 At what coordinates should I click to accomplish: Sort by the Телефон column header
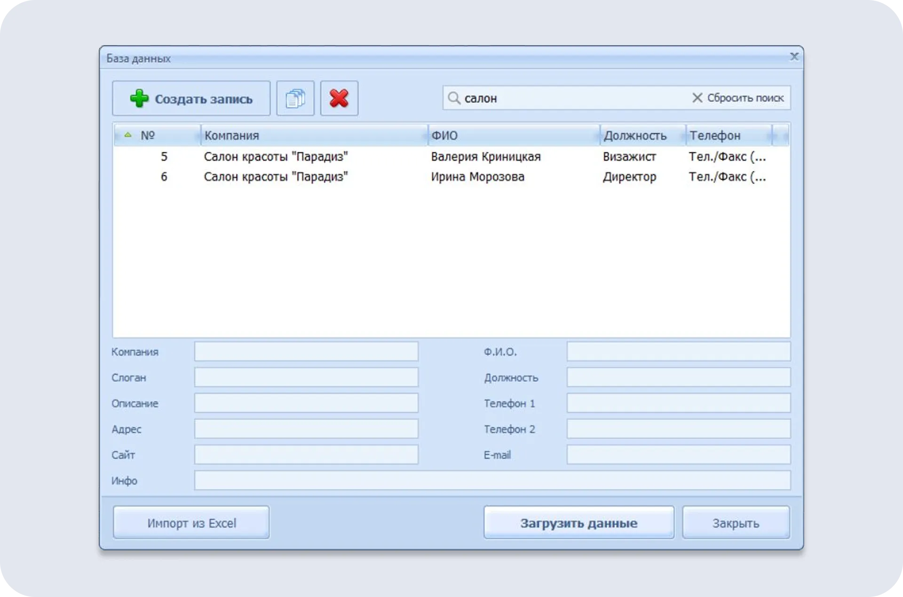pos(729,135)
